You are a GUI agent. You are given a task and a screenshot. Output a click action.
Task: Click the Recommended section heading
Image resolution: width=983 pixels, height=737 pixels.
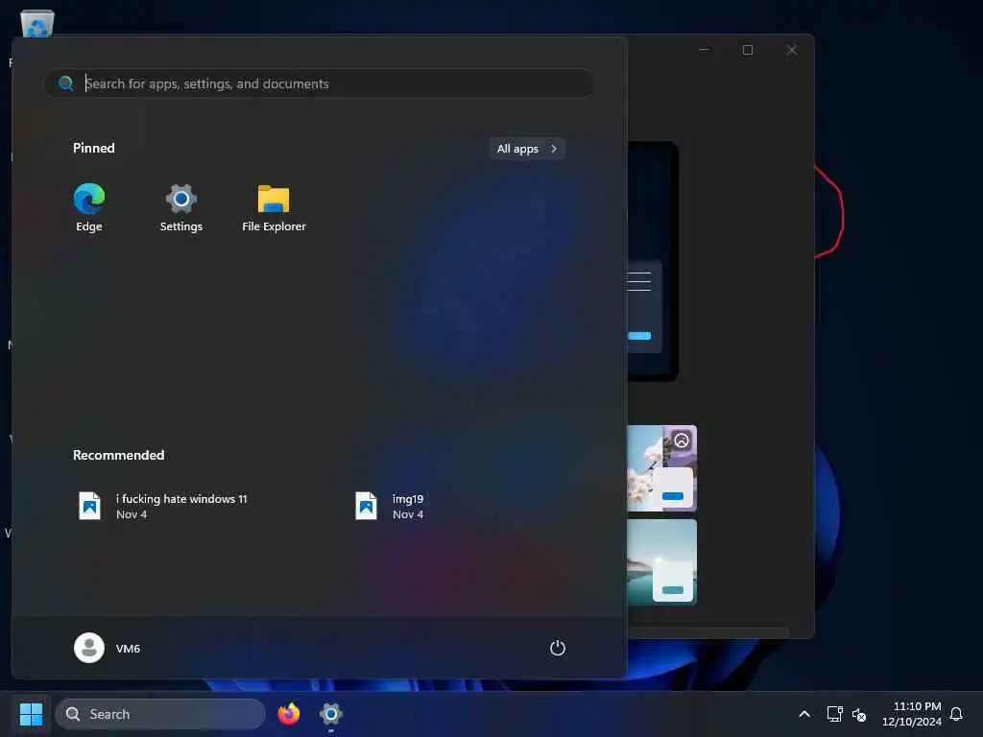pyautogui.click(x=118, y=455)
